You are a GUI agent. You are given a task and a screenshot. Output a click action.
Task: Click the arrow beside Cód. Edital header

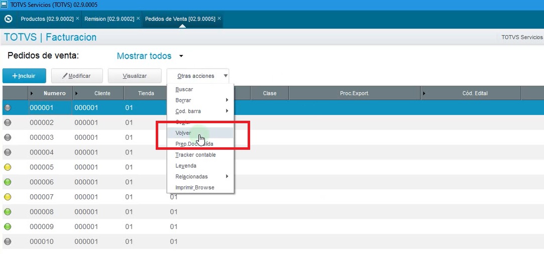pyautogui.click(x=424, y=93)
